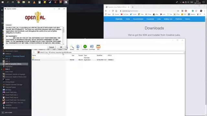Image resolution: width=207 pixels, height=116 pixels.
Task: Open Steam from the taskbar
Action: click(50, 2)
